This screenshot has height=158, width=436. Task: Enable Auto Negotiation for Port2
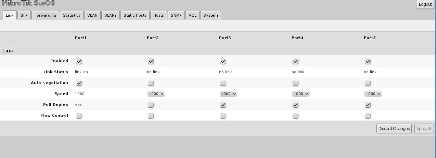point(151,83)
